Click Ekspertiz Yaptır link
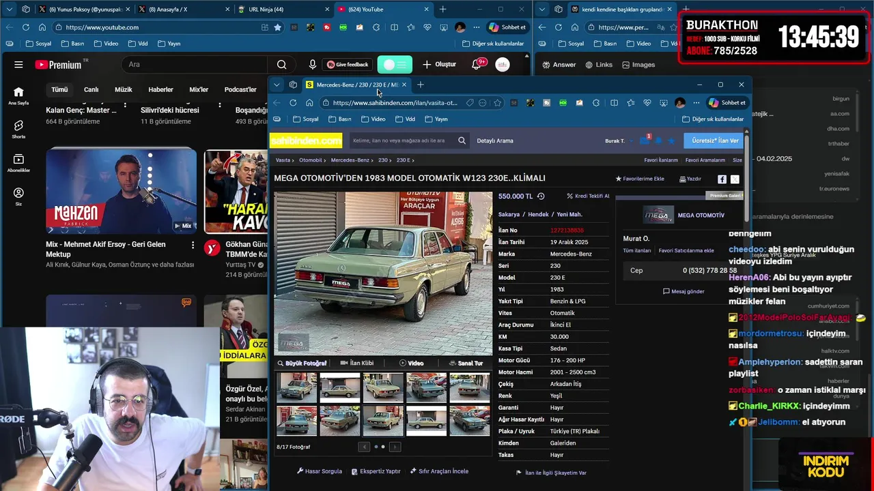This screenshot has height=491, width=874. (x=376, y=471)
